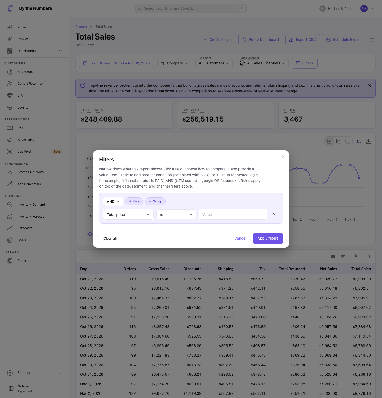Click the table filter list icon
The image size is (382, 398).
tap(343, 257)
